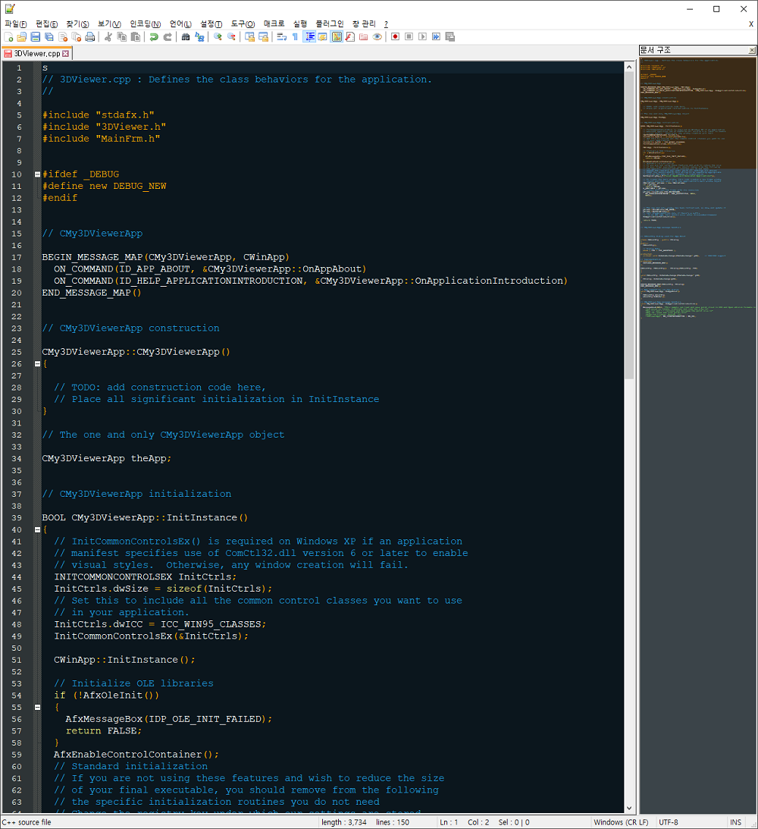
Task: Open a file using the folder toolbar icon
Action: (22, 36)
